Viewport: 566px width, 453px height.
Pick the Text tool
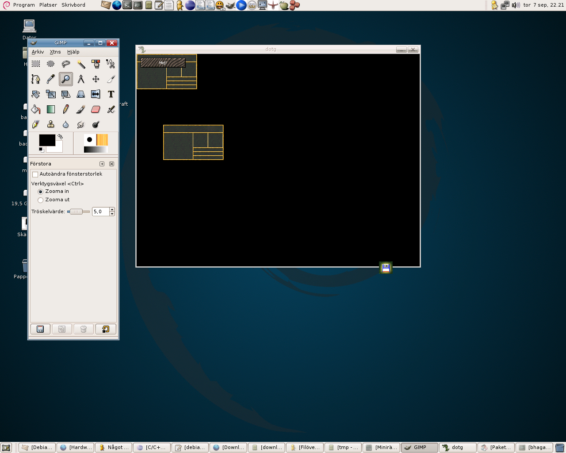pyautogui.click(x=111, y=94)
